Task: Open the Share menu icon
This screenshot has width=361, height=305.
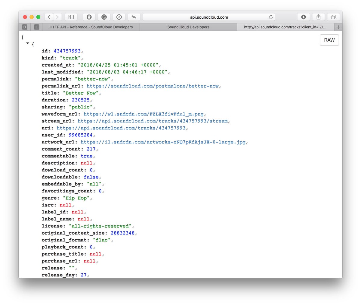Action: (x=319, y=17)
